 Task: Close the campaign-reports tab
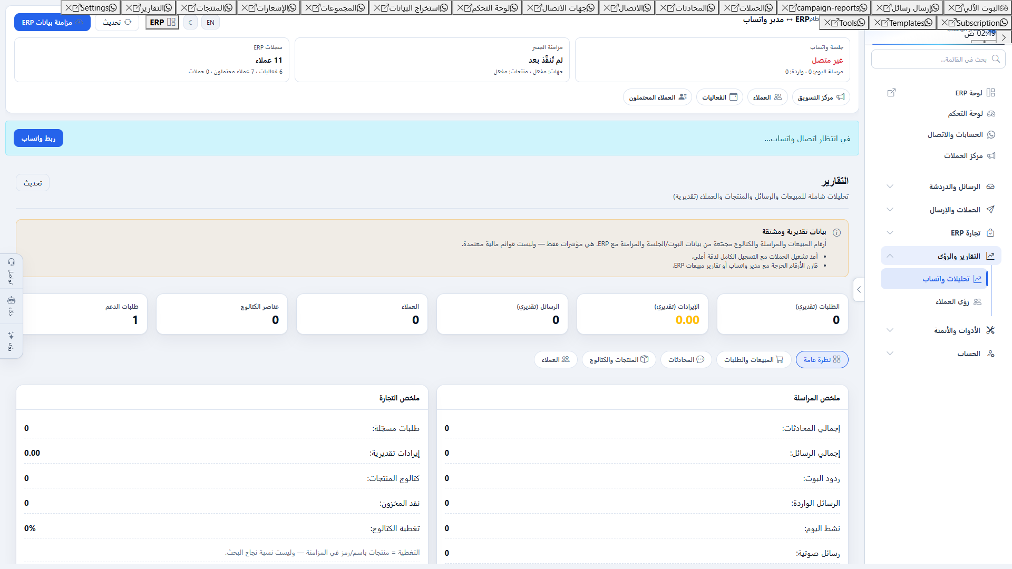(x=784, y=8)
